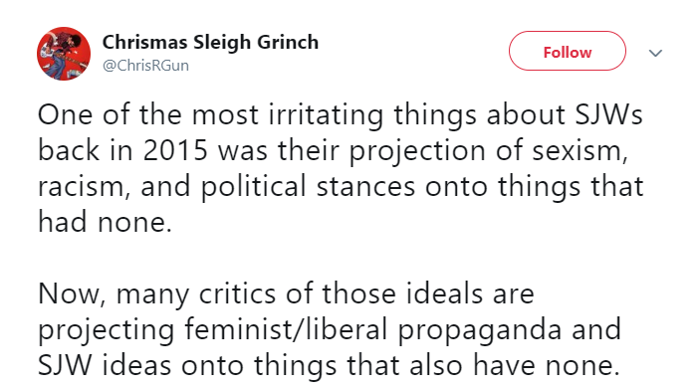Visit the @ChrisRGun handle link

coord(145,66)
